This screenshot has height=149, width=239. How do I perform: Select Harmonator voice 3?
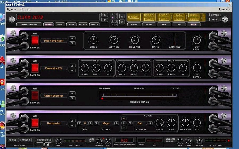(x=124, y=128)
